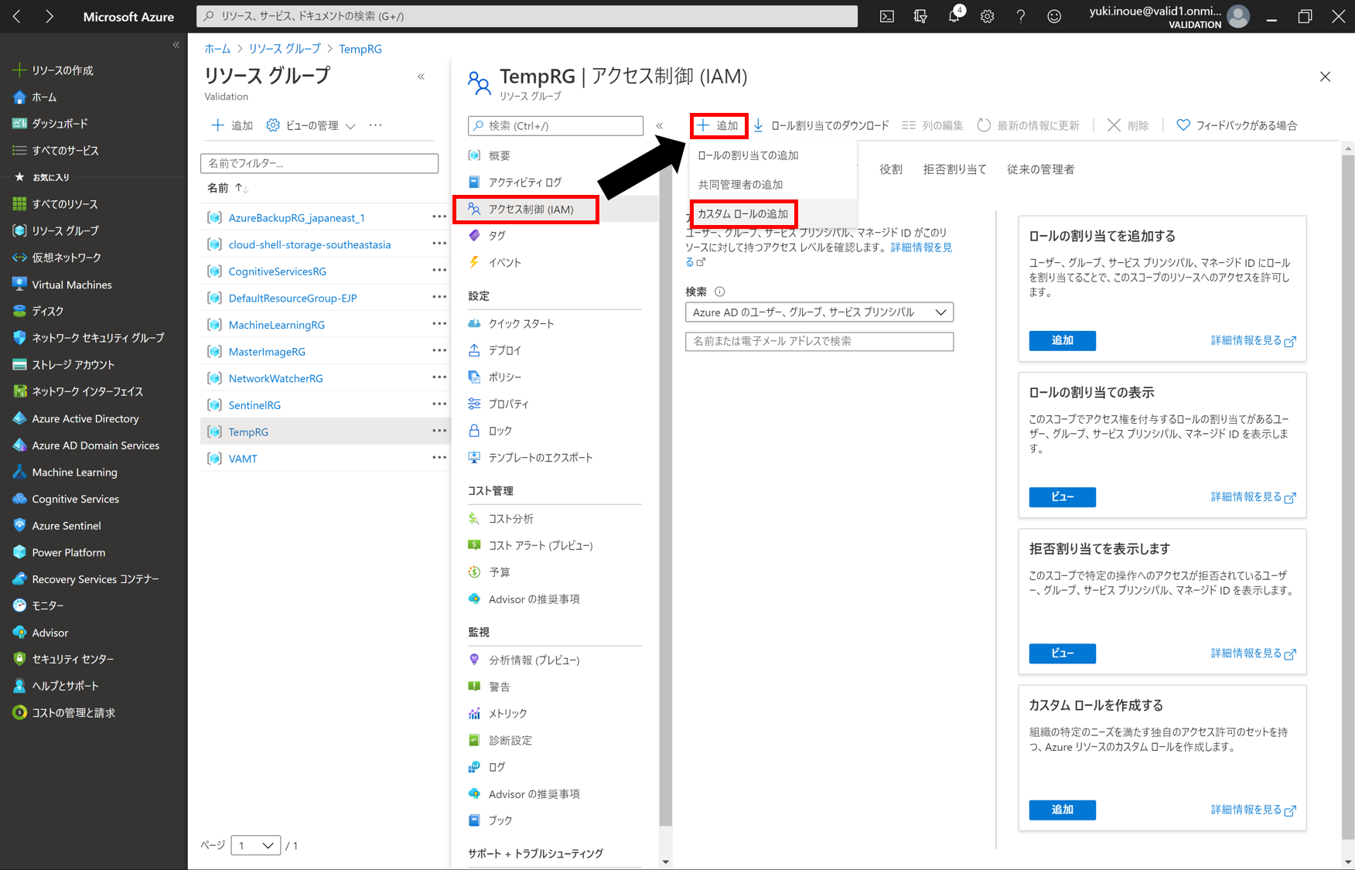Open コストの管理と請求 in sidebar

point(73,713)
